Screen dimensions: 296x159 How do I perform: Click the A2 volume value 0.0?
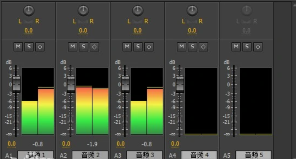point(66,144)
